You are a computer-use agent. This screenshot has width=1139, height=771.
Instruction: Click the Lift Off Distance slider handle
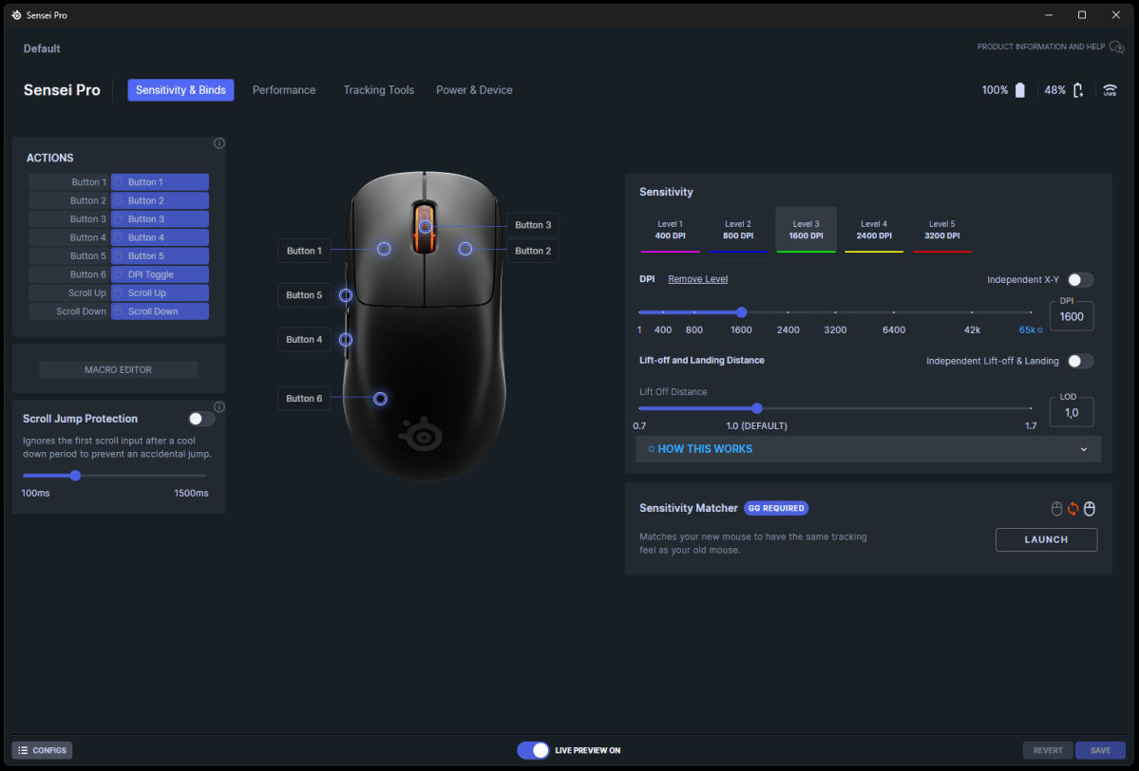758,408
